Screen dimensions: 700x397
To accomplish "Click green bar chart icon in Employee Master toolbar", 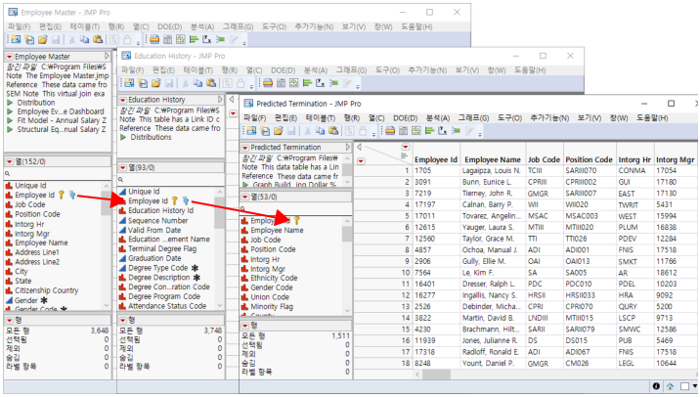I will tap(194, 39).
